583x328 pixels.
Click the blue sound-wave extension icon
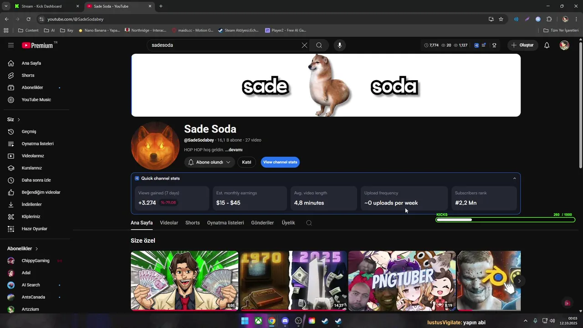pos(516,19)
